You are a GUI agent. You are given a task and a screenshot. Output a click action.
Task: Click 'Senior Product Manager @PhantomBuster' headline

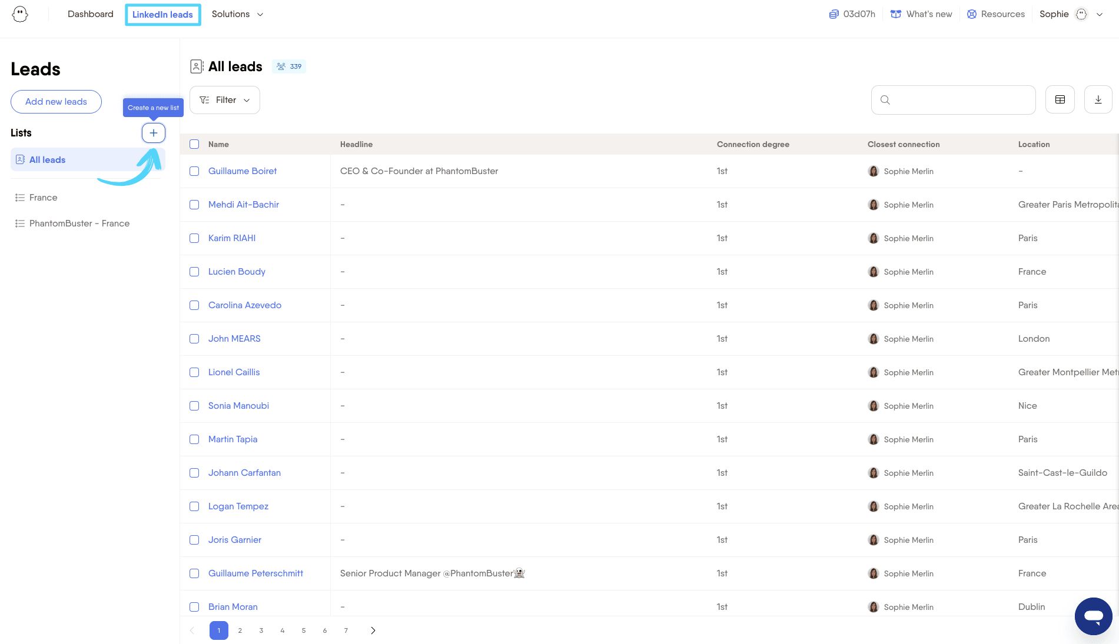432,573
